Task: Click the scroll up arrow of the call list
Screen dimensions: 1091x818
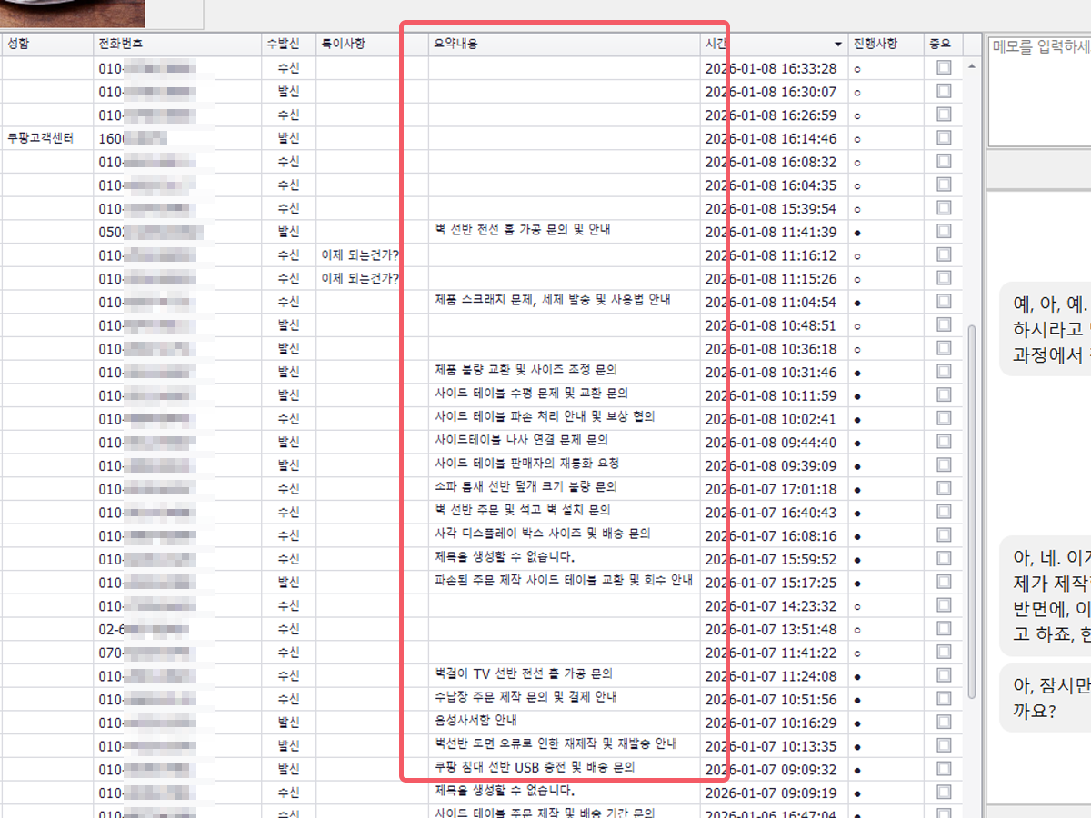Action: point(972,67)
